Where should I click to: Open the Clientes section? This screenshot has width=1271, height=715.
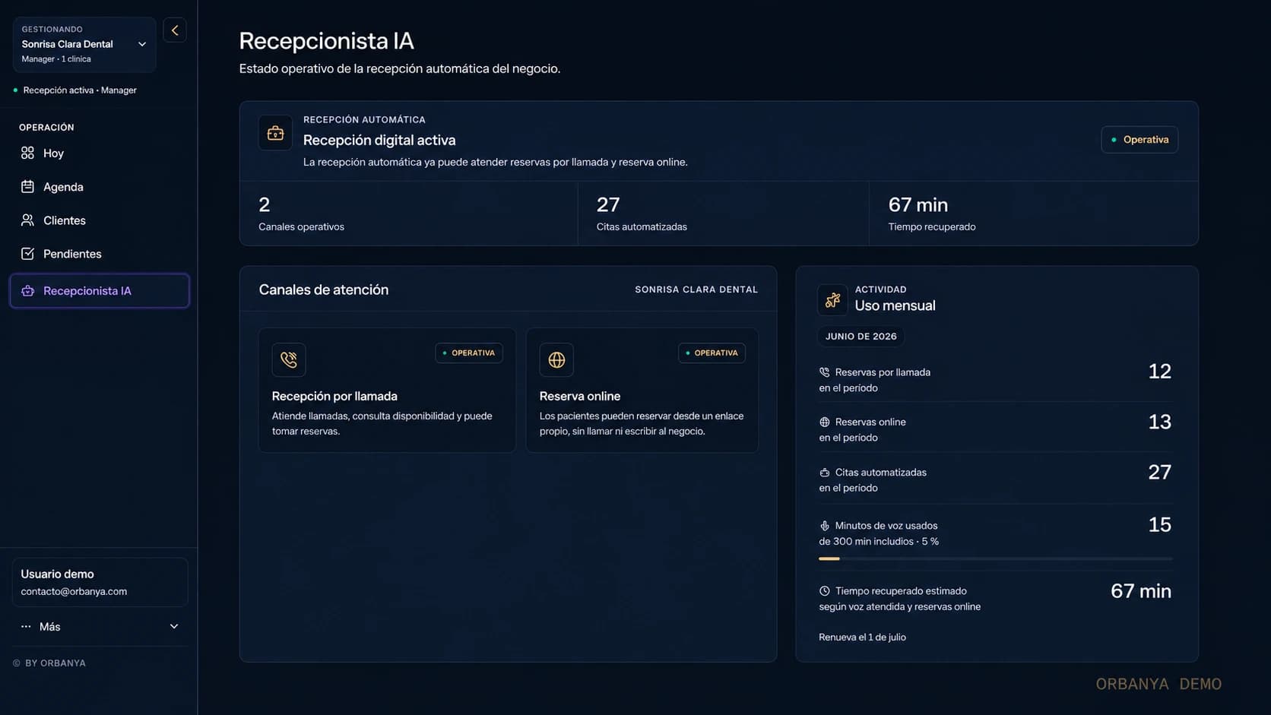pos(100,220)
